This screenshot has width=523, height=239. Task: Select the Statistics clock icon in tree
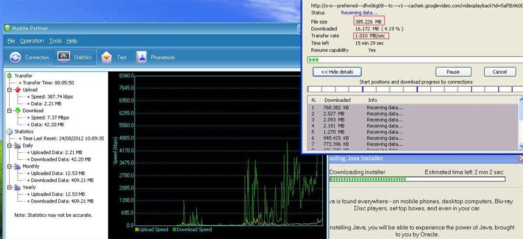10,131
